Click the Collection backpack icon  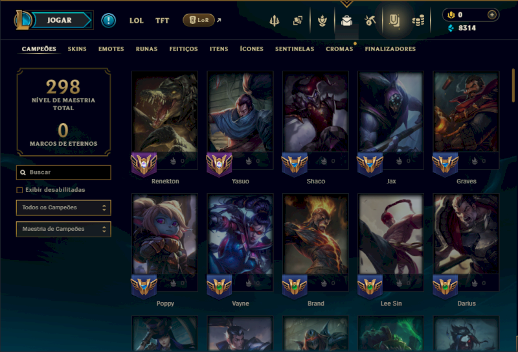point(346,21)
